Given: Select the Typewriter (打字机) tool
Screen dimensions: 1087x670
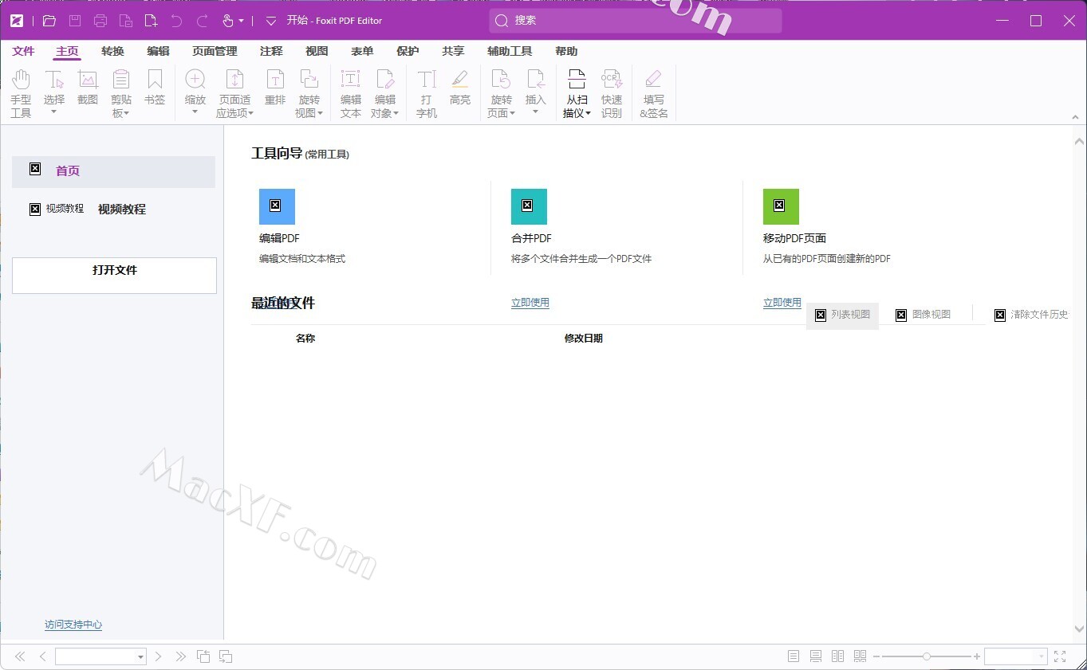Looking at the screenshot, I should click(x=427, y=93).
